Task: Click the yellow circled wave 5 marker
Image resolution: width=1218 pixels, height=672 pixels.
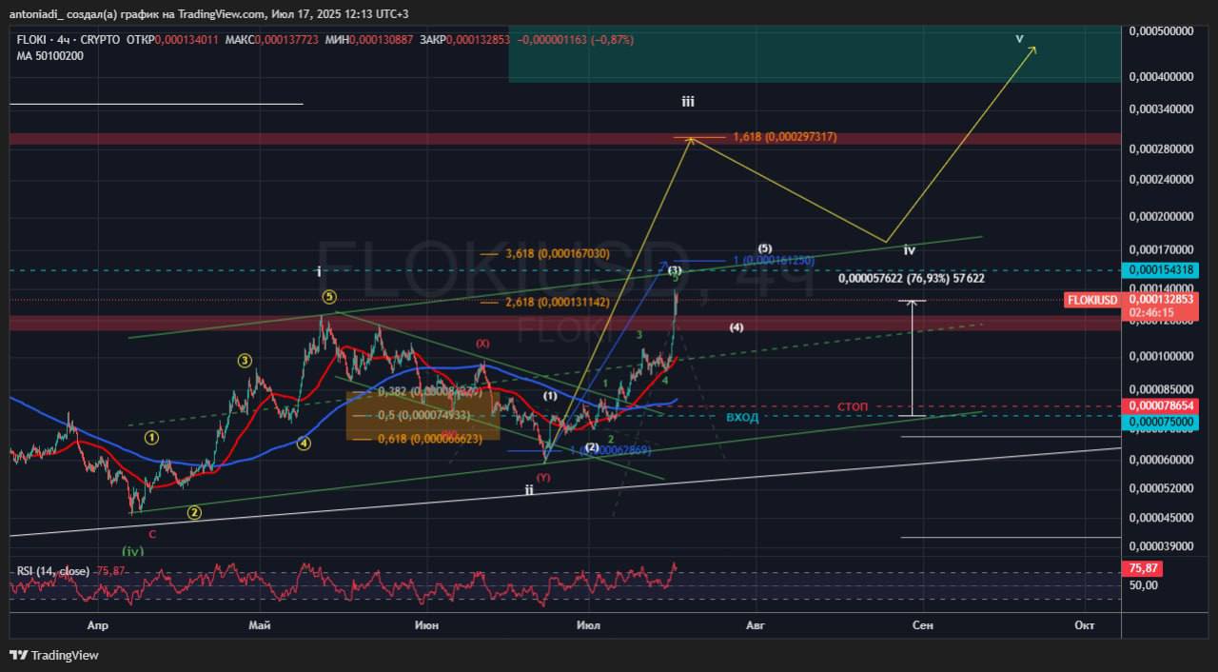Action: [x=328, y=297]
